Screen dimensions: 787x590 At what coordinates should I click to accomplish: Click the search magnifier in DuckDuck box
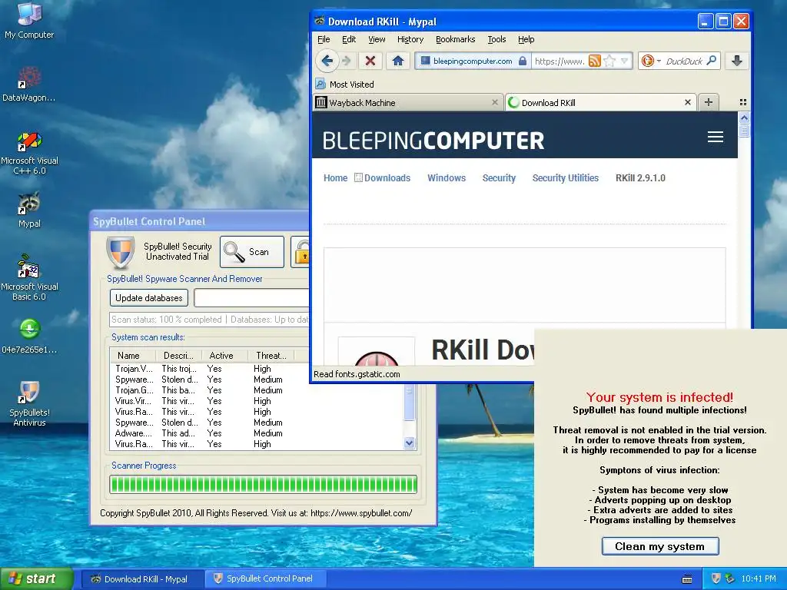tap(711, 61)
